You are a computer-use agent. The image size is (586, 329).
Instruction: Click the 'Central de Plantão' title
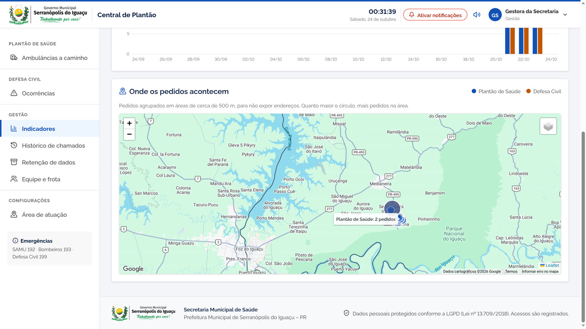pyautogui.click(x=127, y=15)
